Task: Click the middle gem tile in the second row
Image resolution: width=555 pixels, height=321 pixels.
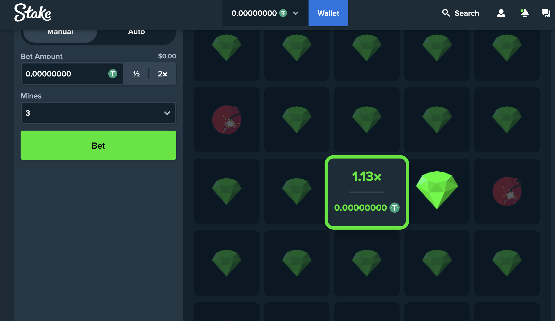Action: point(367,120)
